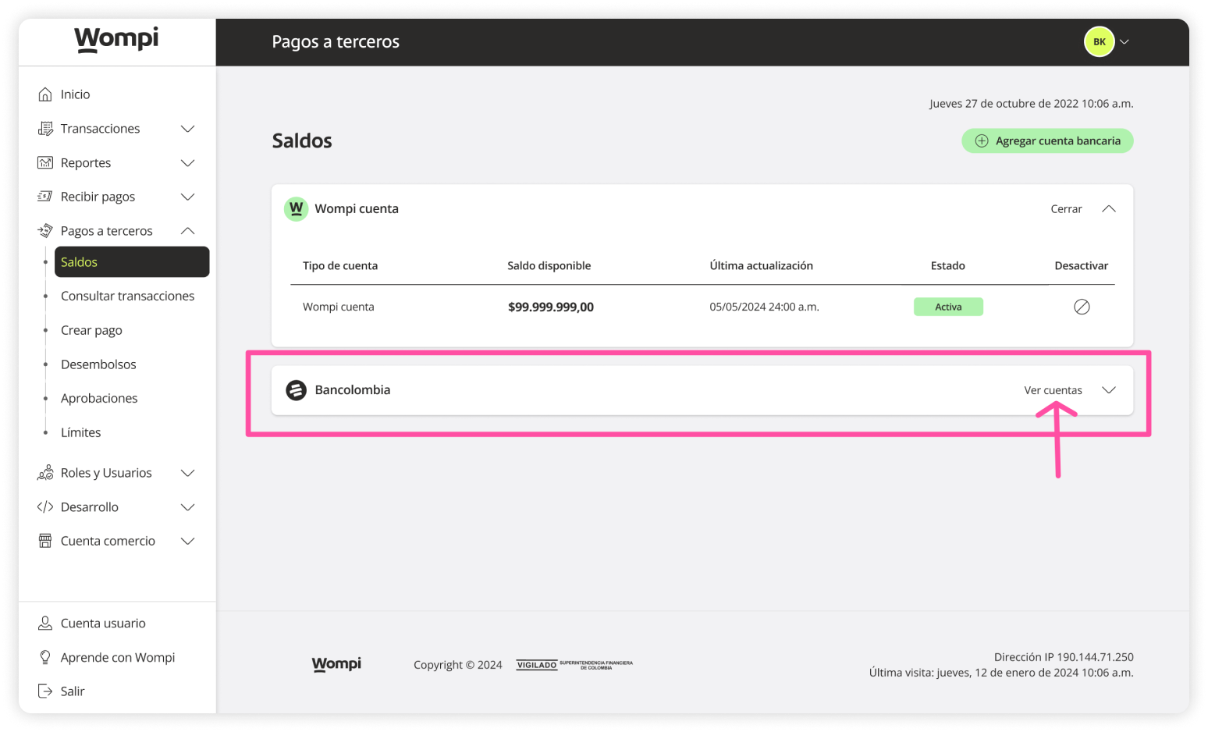Open Consultar transacciones submenu item

point(127,297)
